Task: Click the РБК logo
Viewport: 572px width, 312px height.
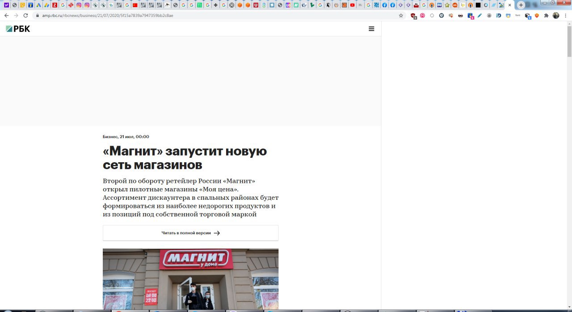Action: coord(18,29)
